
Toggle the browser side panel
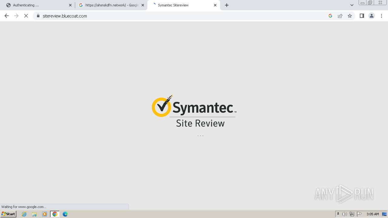tap(362, 16)
